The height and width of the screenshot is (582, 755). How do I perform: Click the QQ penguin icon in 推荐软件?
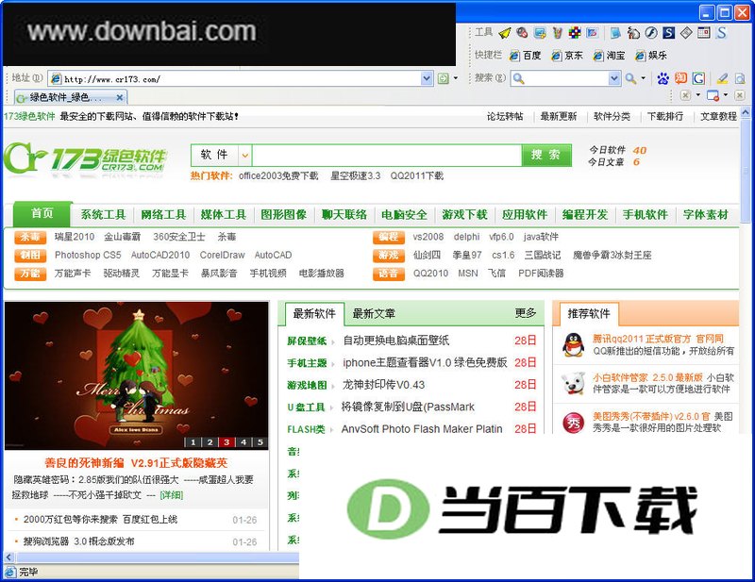[x=574, y=344]
